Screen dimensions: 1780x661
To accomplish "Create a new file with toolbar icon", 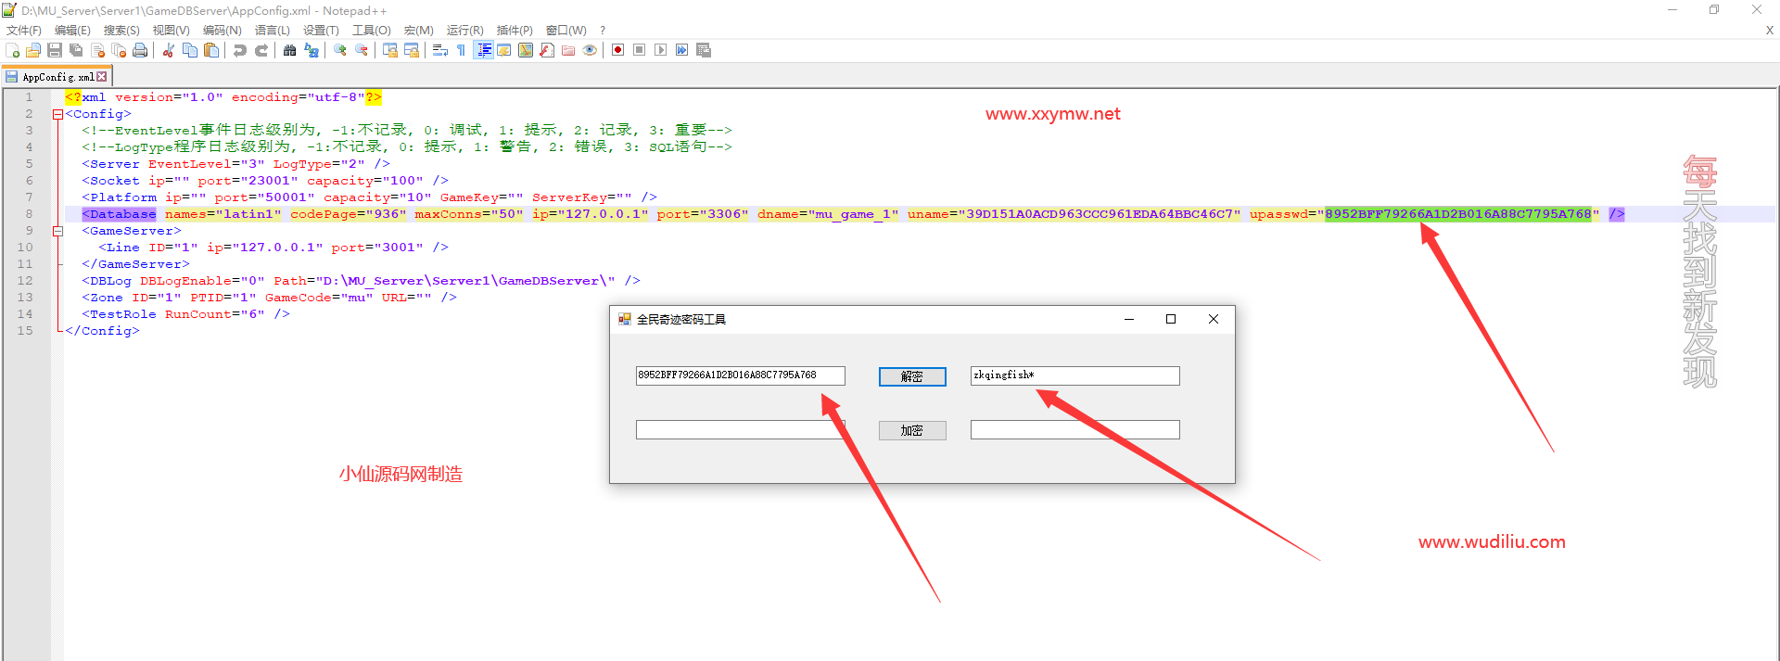I will (12, 50).
